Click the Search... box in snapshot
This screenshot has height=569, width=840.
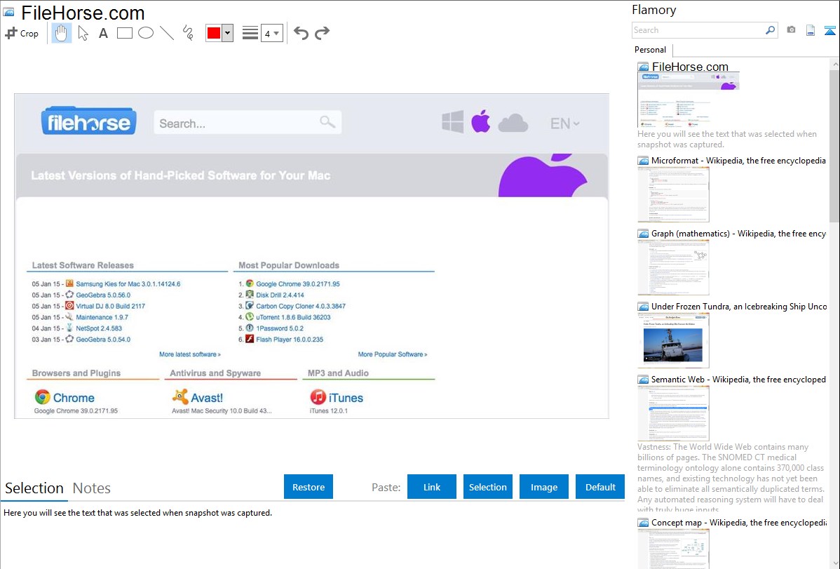click(248, 123)
